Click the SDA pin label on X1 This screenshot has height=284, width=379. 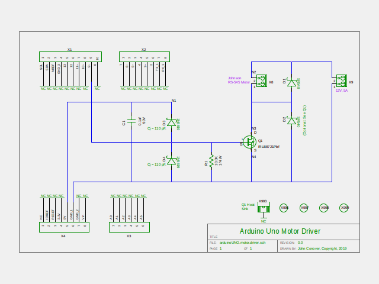[47, 67]
